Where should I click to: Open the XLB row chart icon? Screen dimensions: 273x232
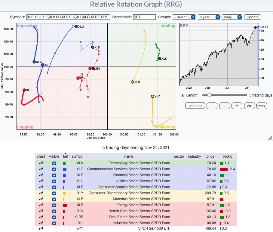tap(41, 199)
